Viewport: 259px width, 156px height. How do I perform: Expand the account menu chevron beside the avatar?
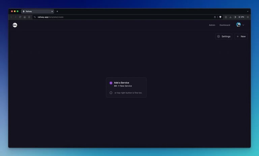(x=243, y=25)
